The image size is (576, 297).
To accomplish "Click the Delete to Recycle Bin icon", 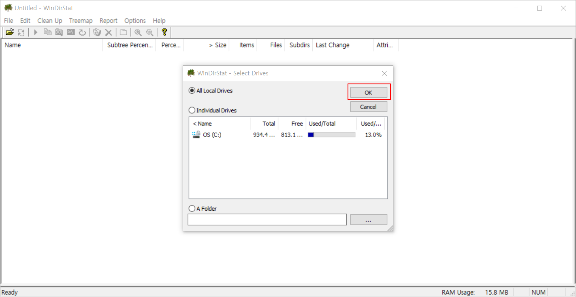I will 97,32.
